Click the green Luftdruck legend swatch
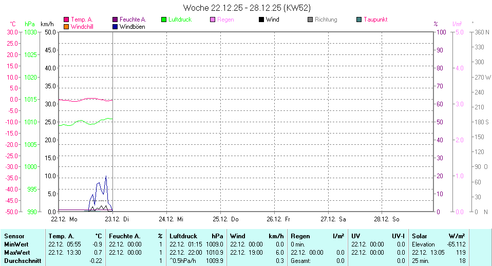Viewport: 492px width, 266px height. pos(164,20)
